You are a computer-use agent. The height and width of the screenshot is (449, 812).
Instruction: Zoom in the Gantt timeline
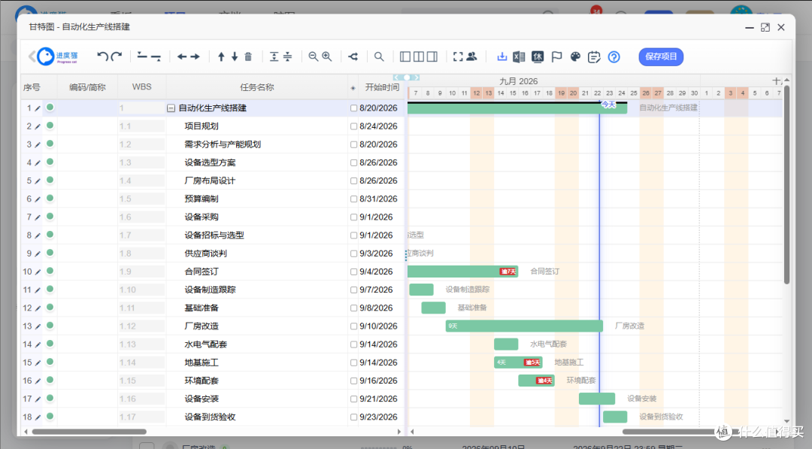[x=327, y=56]
